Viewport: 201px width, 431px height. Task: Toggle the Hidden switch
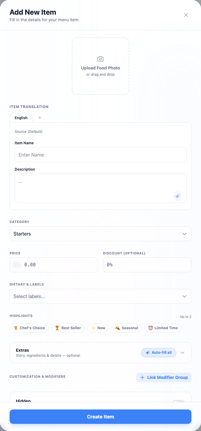[x=179, y=401]
